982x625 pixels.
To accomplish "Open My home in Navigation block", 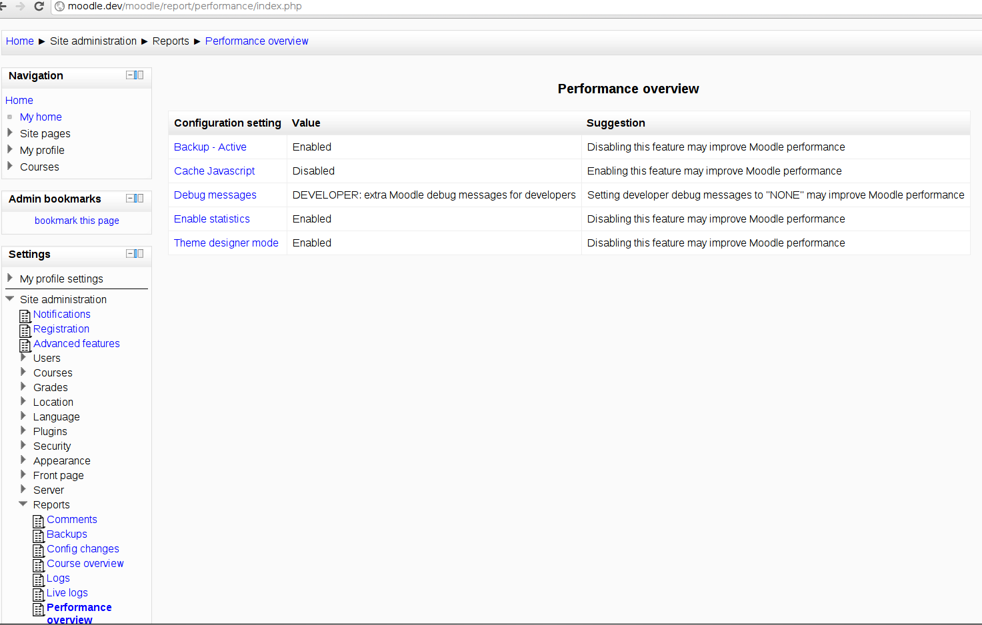I will click(x=41, y=117).
